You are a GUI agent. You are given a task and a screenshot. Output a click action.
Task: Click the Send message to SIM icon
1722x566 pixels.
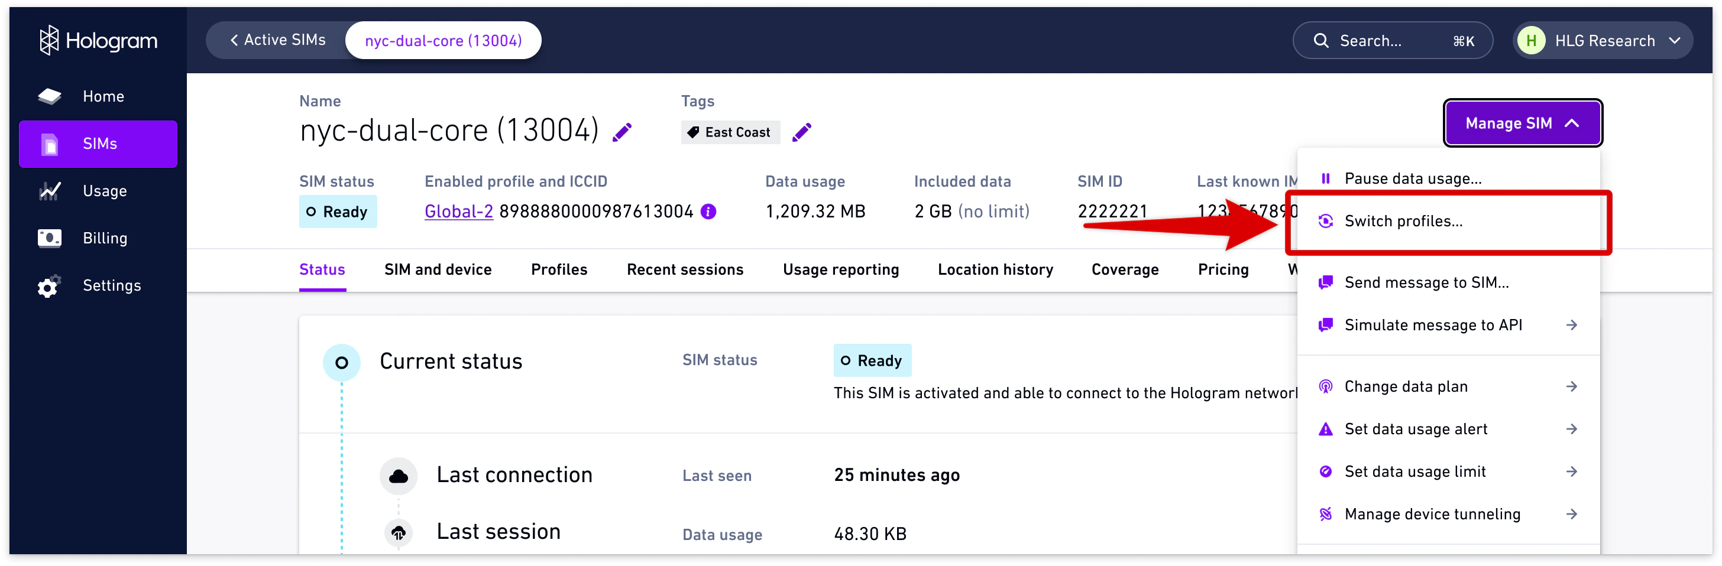1325,282
